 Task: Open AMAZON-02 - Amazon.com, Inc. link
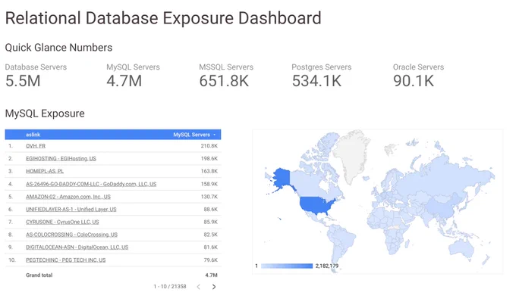point(68,197)
